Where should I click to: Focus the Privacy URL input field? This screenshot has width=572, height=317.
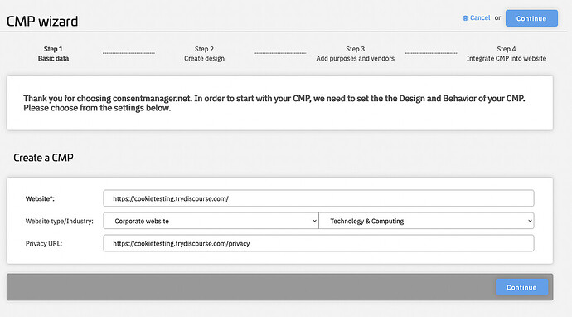coord(318,243)
